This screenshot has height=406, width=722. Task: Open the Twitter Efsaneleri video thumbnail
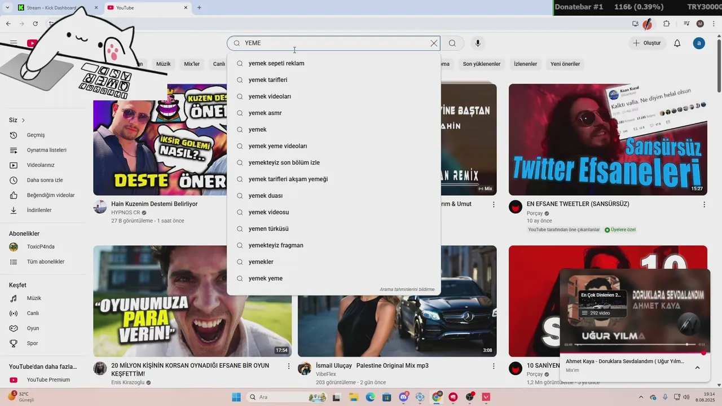pyautogui.click(x=608, y=139)
